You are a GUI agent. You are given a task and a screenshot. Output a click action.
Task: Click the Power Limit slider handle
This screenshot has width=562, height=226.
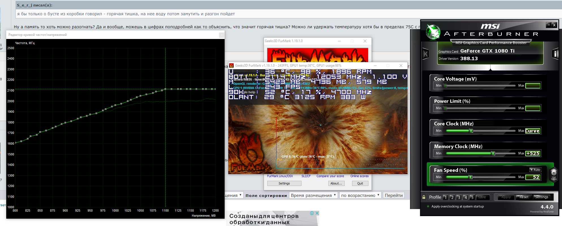coord(446,108)
